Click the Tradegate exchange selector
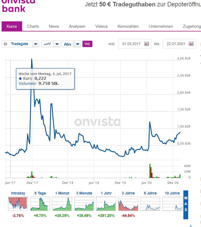The width and height of the screenshot is (201, 227). tap(19, 44)
